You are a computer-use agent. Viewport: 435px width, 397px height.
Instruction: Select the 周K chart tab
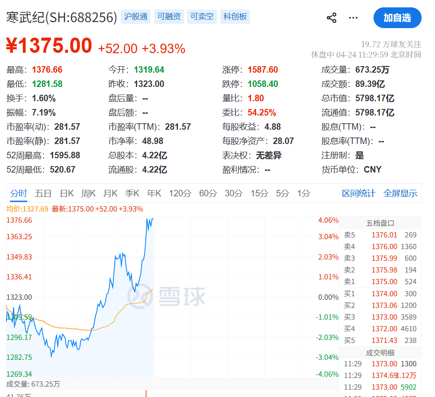(88, 193)
